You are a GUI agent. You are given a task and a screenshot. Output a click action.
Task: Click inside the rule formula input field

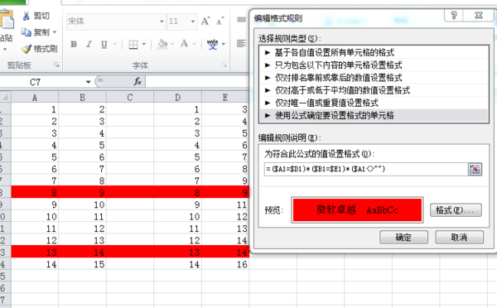pos(366,169)
